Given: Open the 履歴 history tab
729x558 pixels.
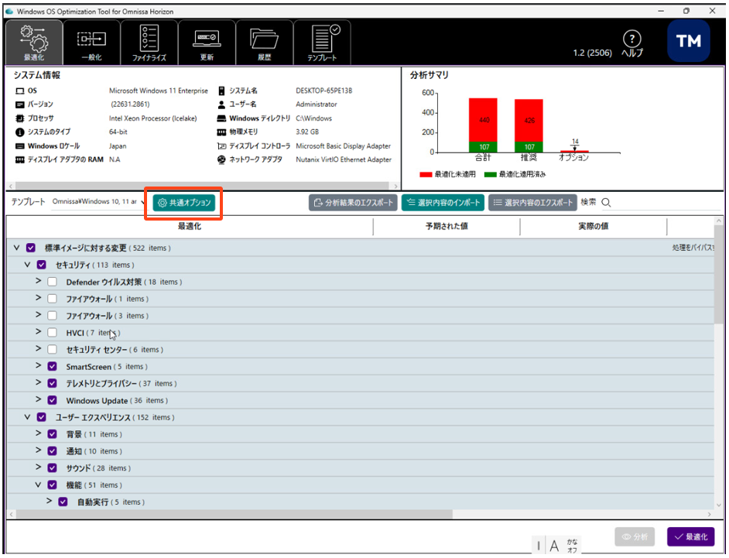Looking at the screenshot, I should (x=264, y=42).
